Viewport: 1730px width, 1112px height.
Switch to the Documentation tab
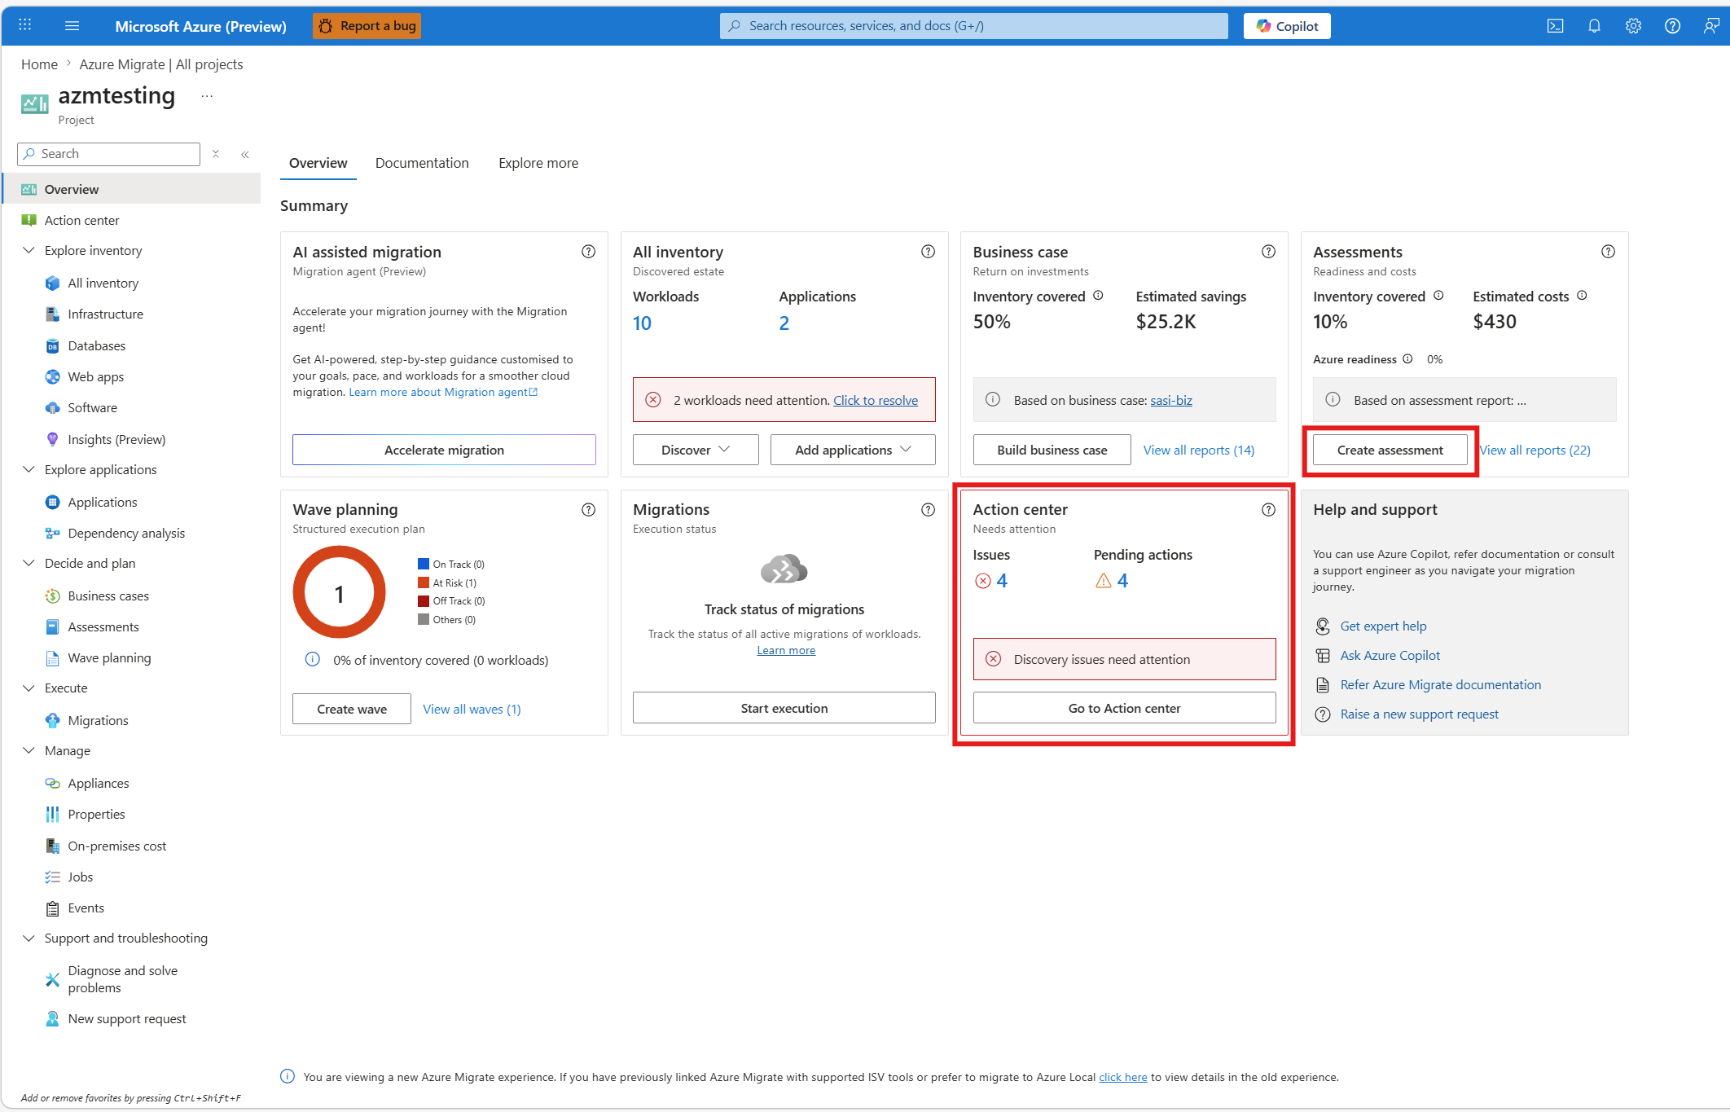click(422, 163)
